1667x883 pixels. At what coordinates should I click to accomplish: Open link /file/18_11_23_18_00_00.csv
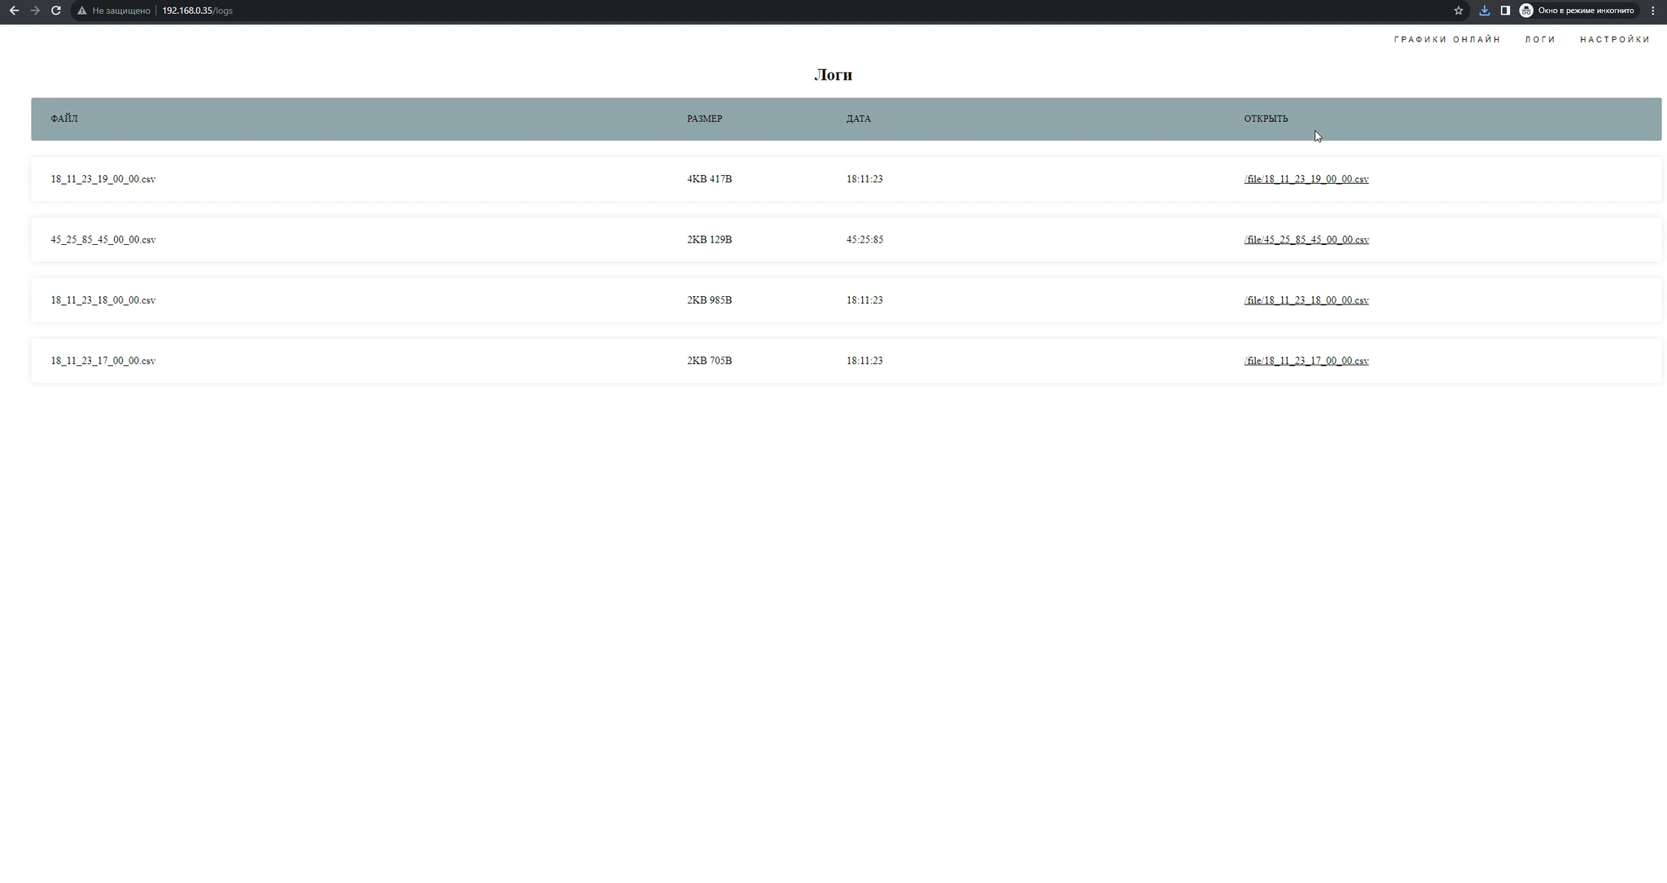pyautogui.click(x=1306, y=300)
